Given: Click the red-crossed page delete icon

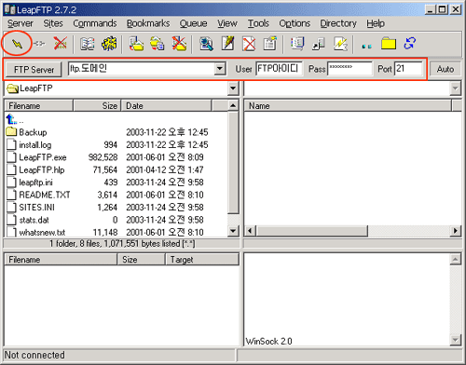Looking at the screenshot, I should tap(249, 44).
